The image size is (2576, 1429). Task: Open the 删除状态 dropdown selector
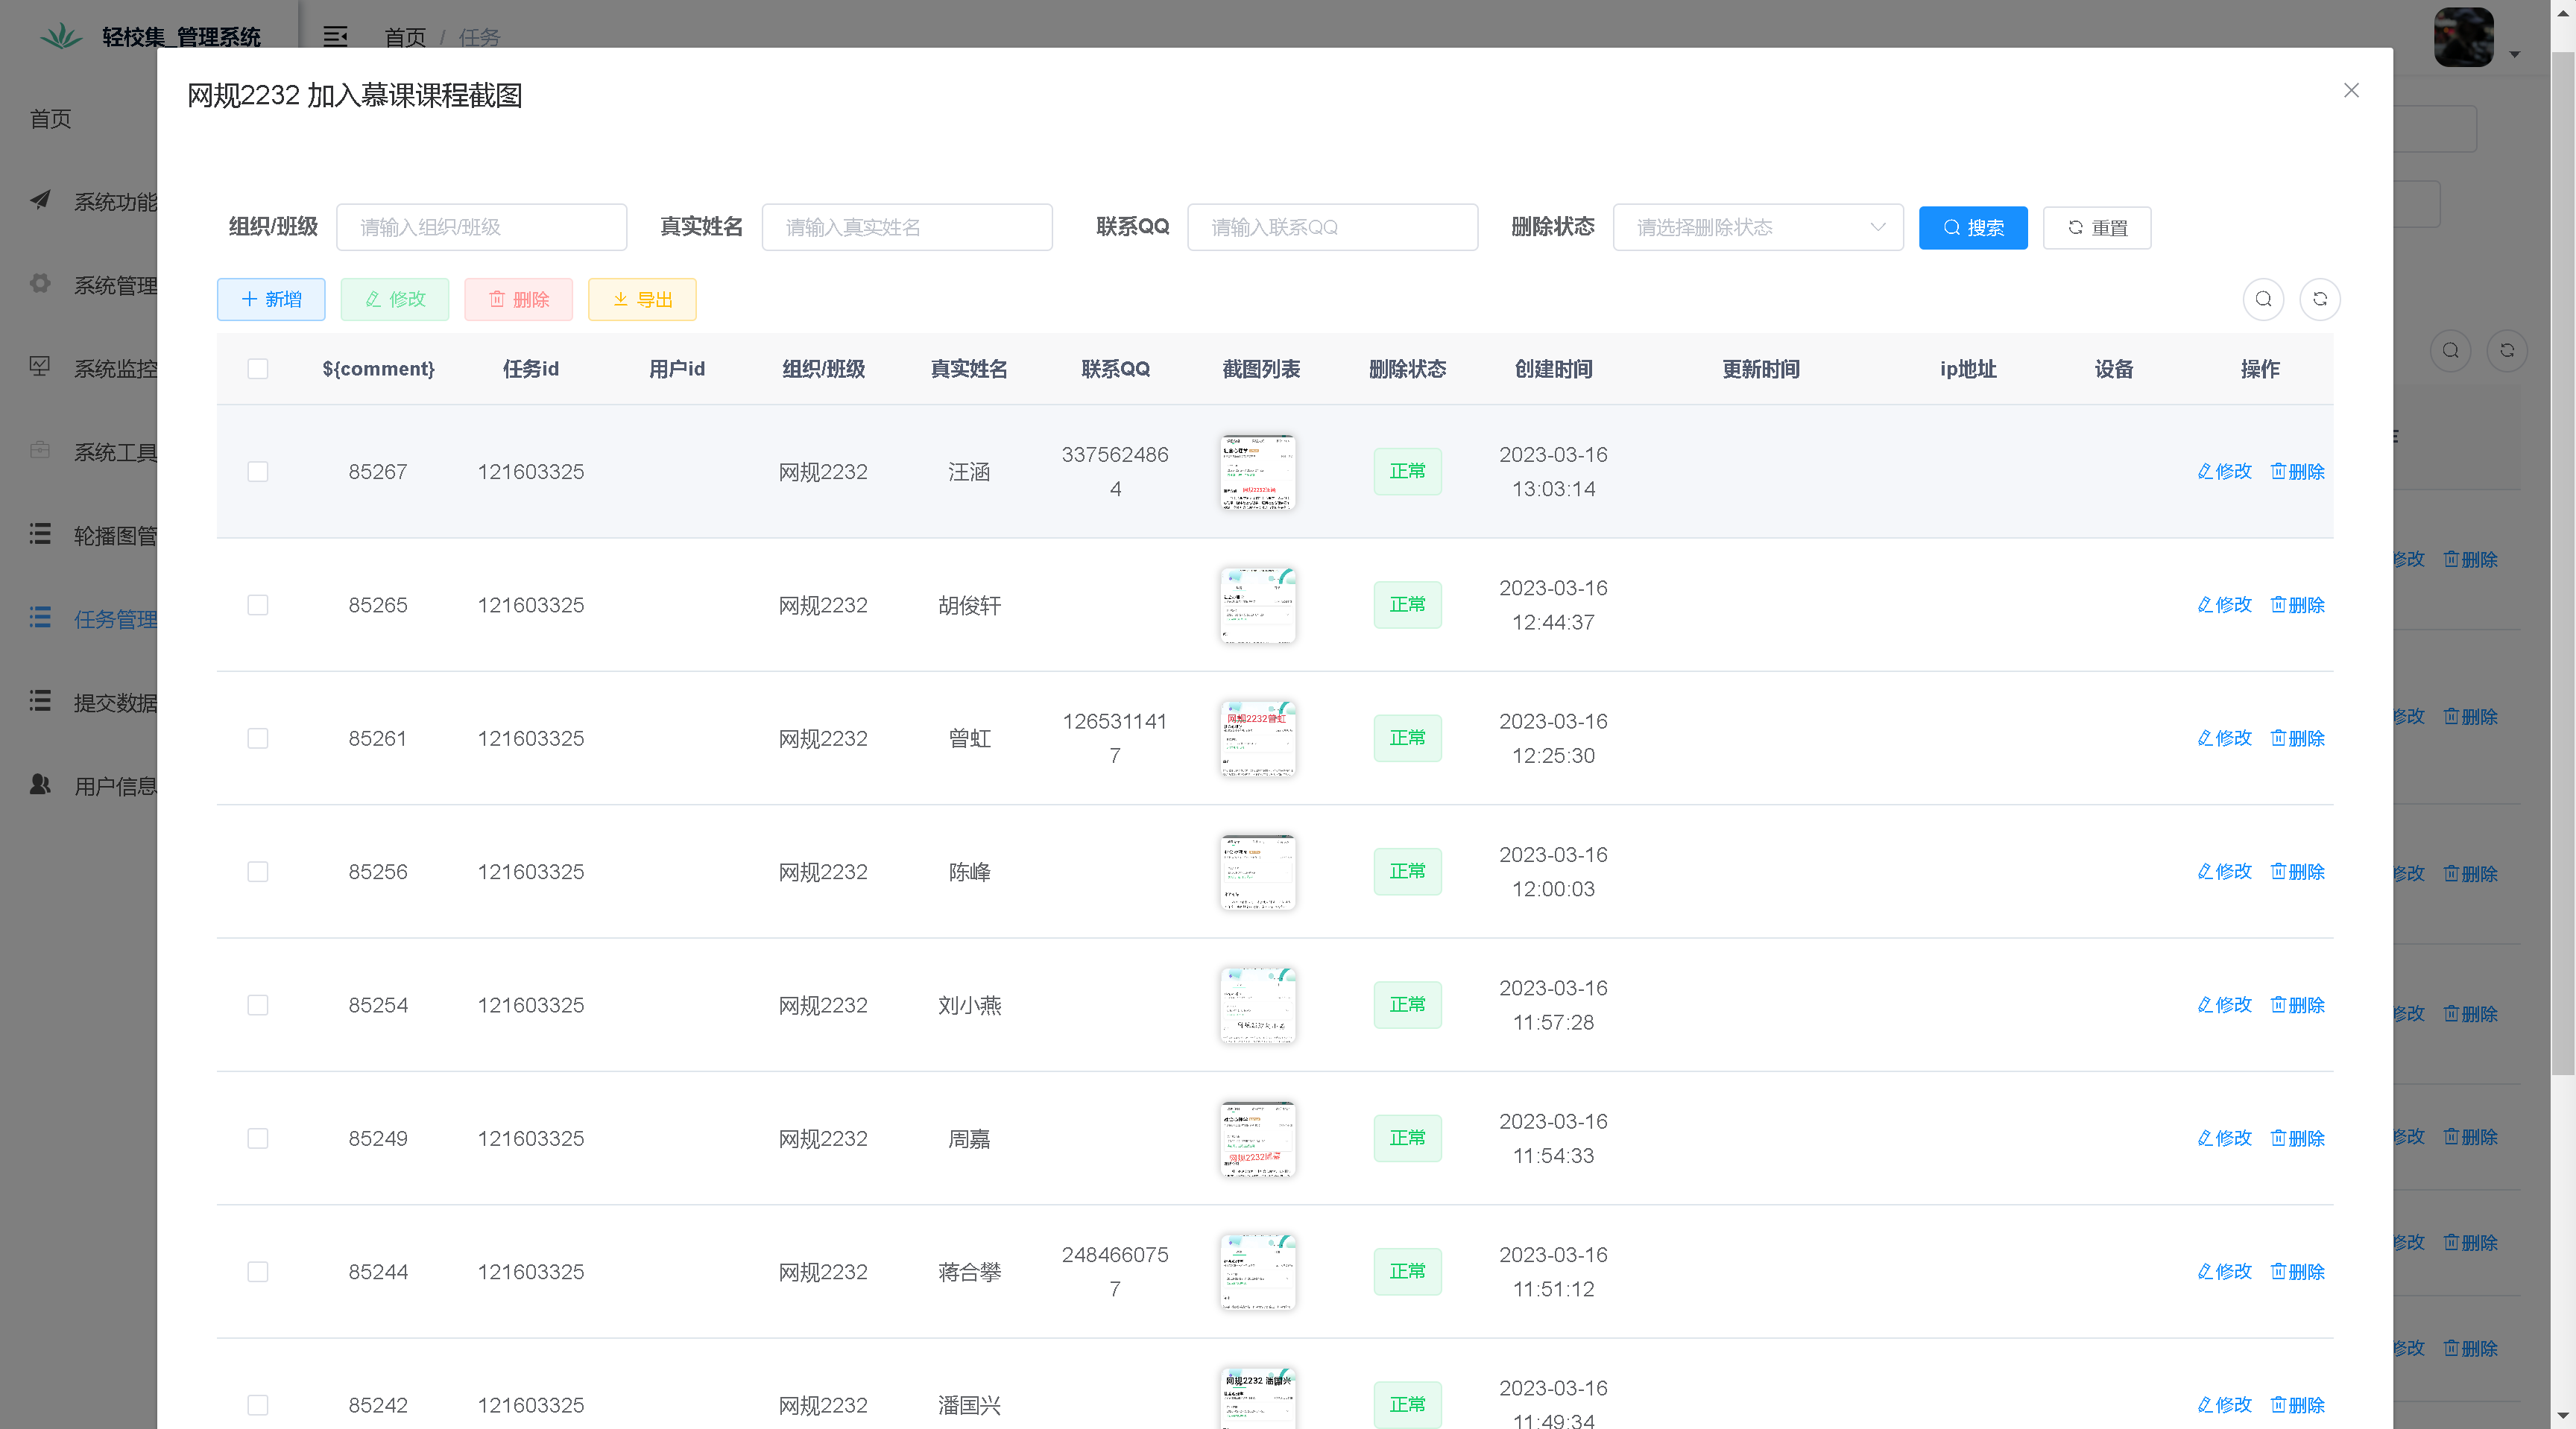point(1758,228)
